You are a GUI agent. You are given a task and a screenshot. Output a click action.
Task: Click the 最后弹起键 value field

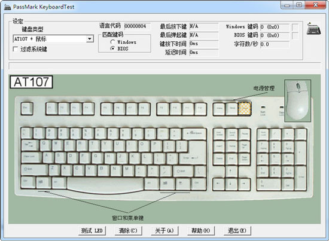point(204,35)
